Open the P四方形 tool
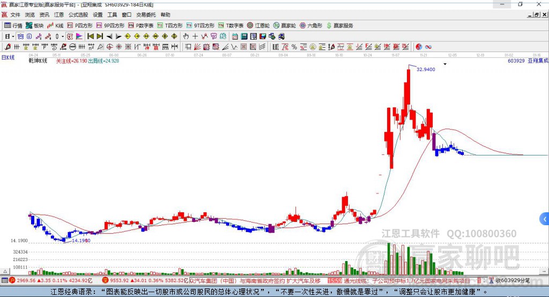Viewport: 549px width, 297px height. click(80, 26)
